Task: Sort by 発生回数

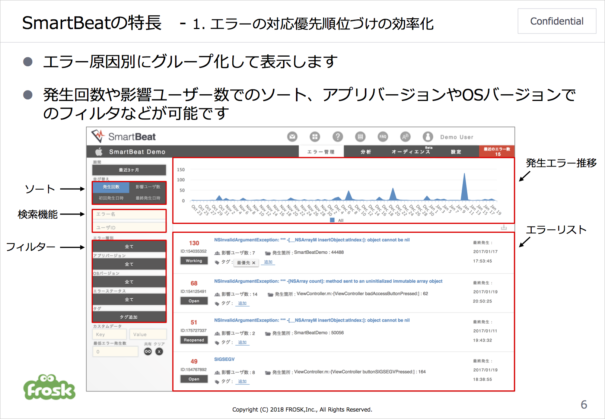Action: tap(111, 187)
